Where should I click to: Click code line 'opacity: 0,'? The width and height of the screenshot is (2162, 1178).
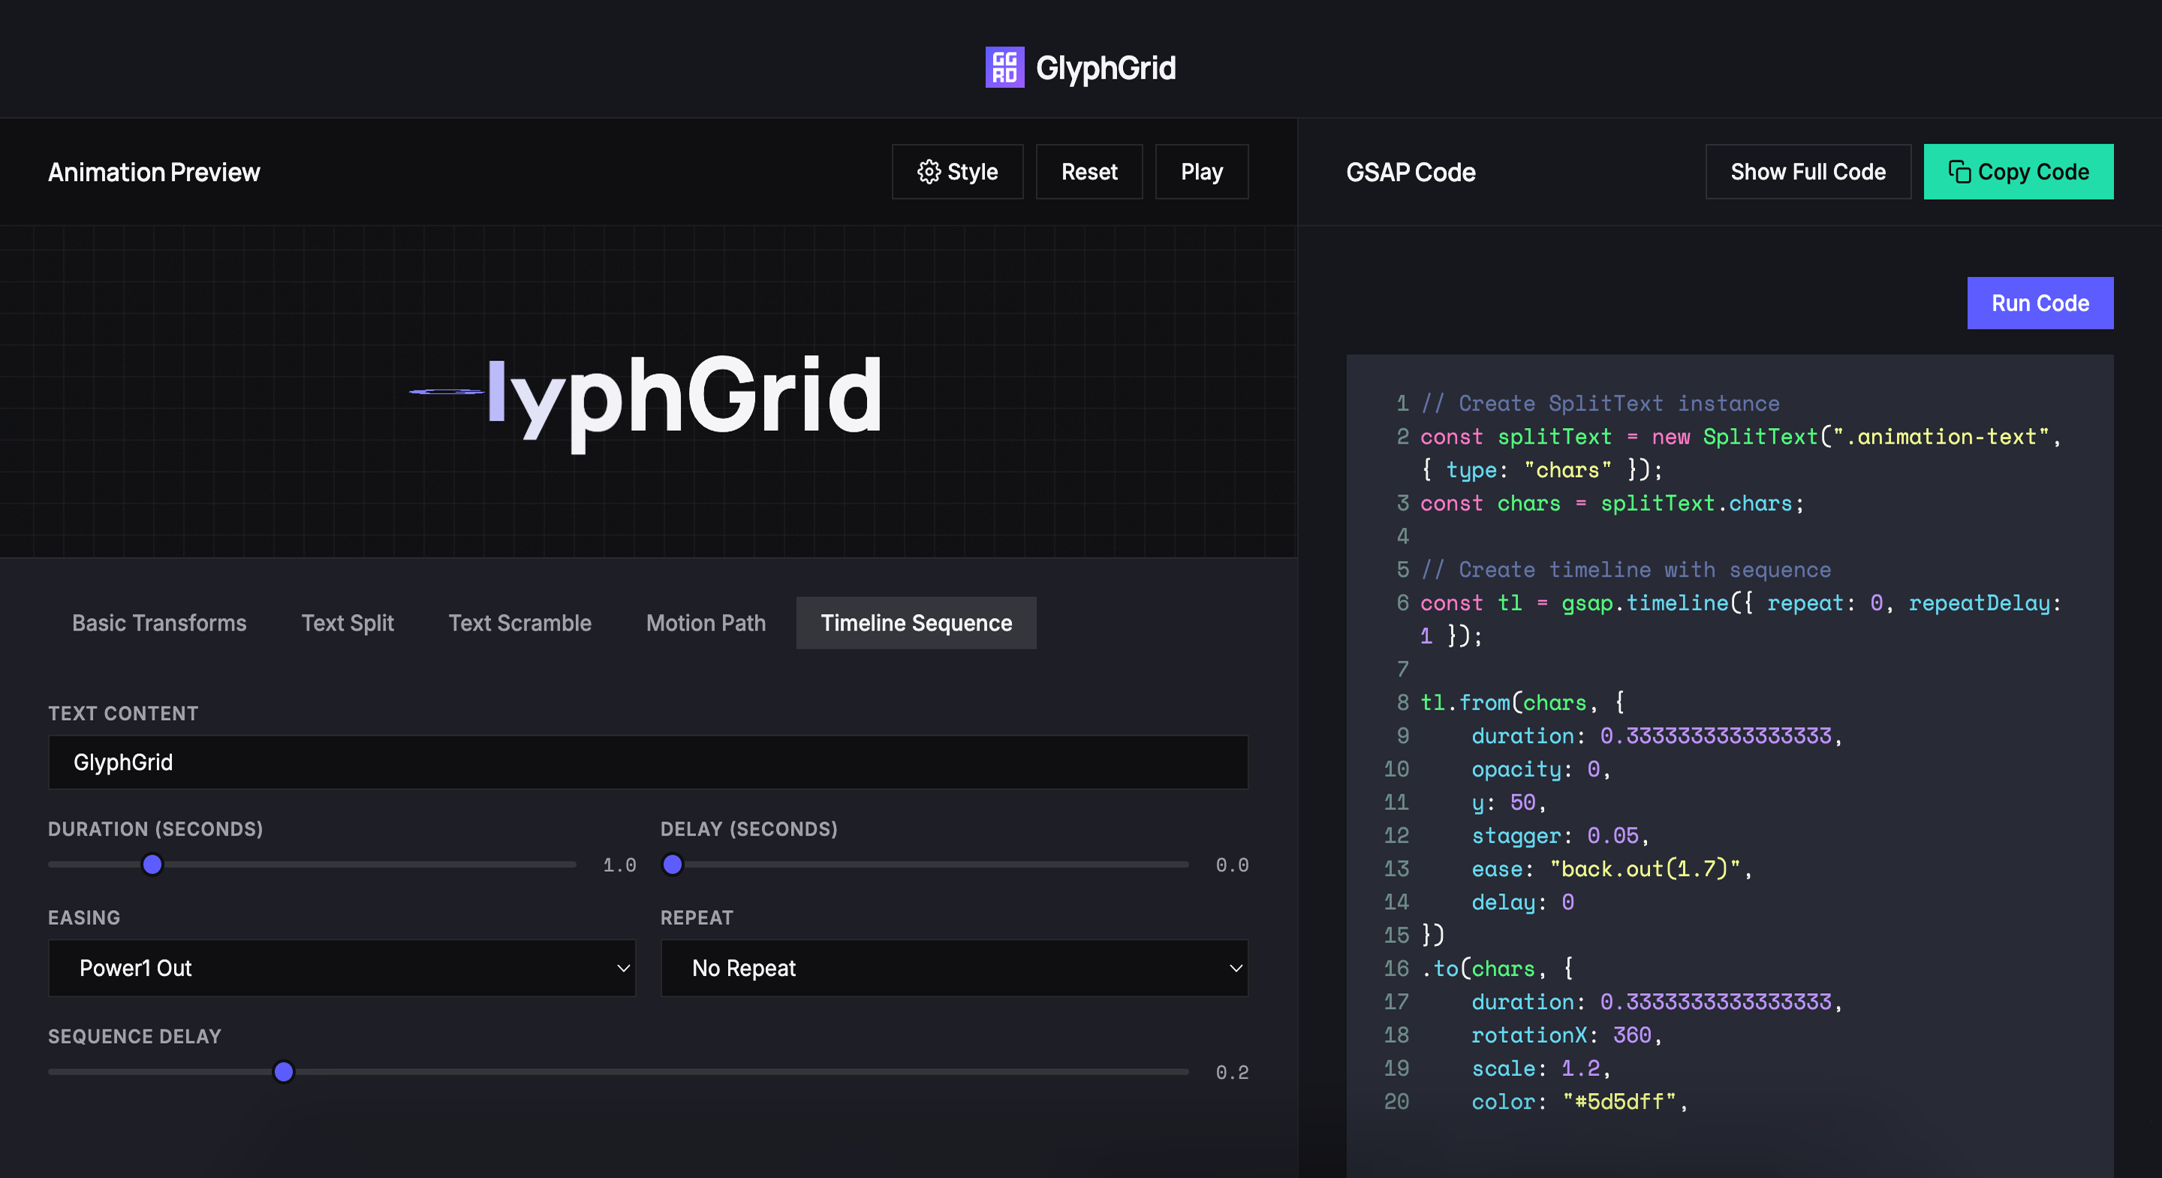pos(1540,769)
